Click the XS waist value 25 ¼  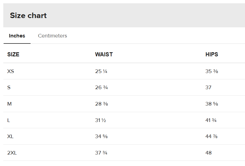point(101,71)
